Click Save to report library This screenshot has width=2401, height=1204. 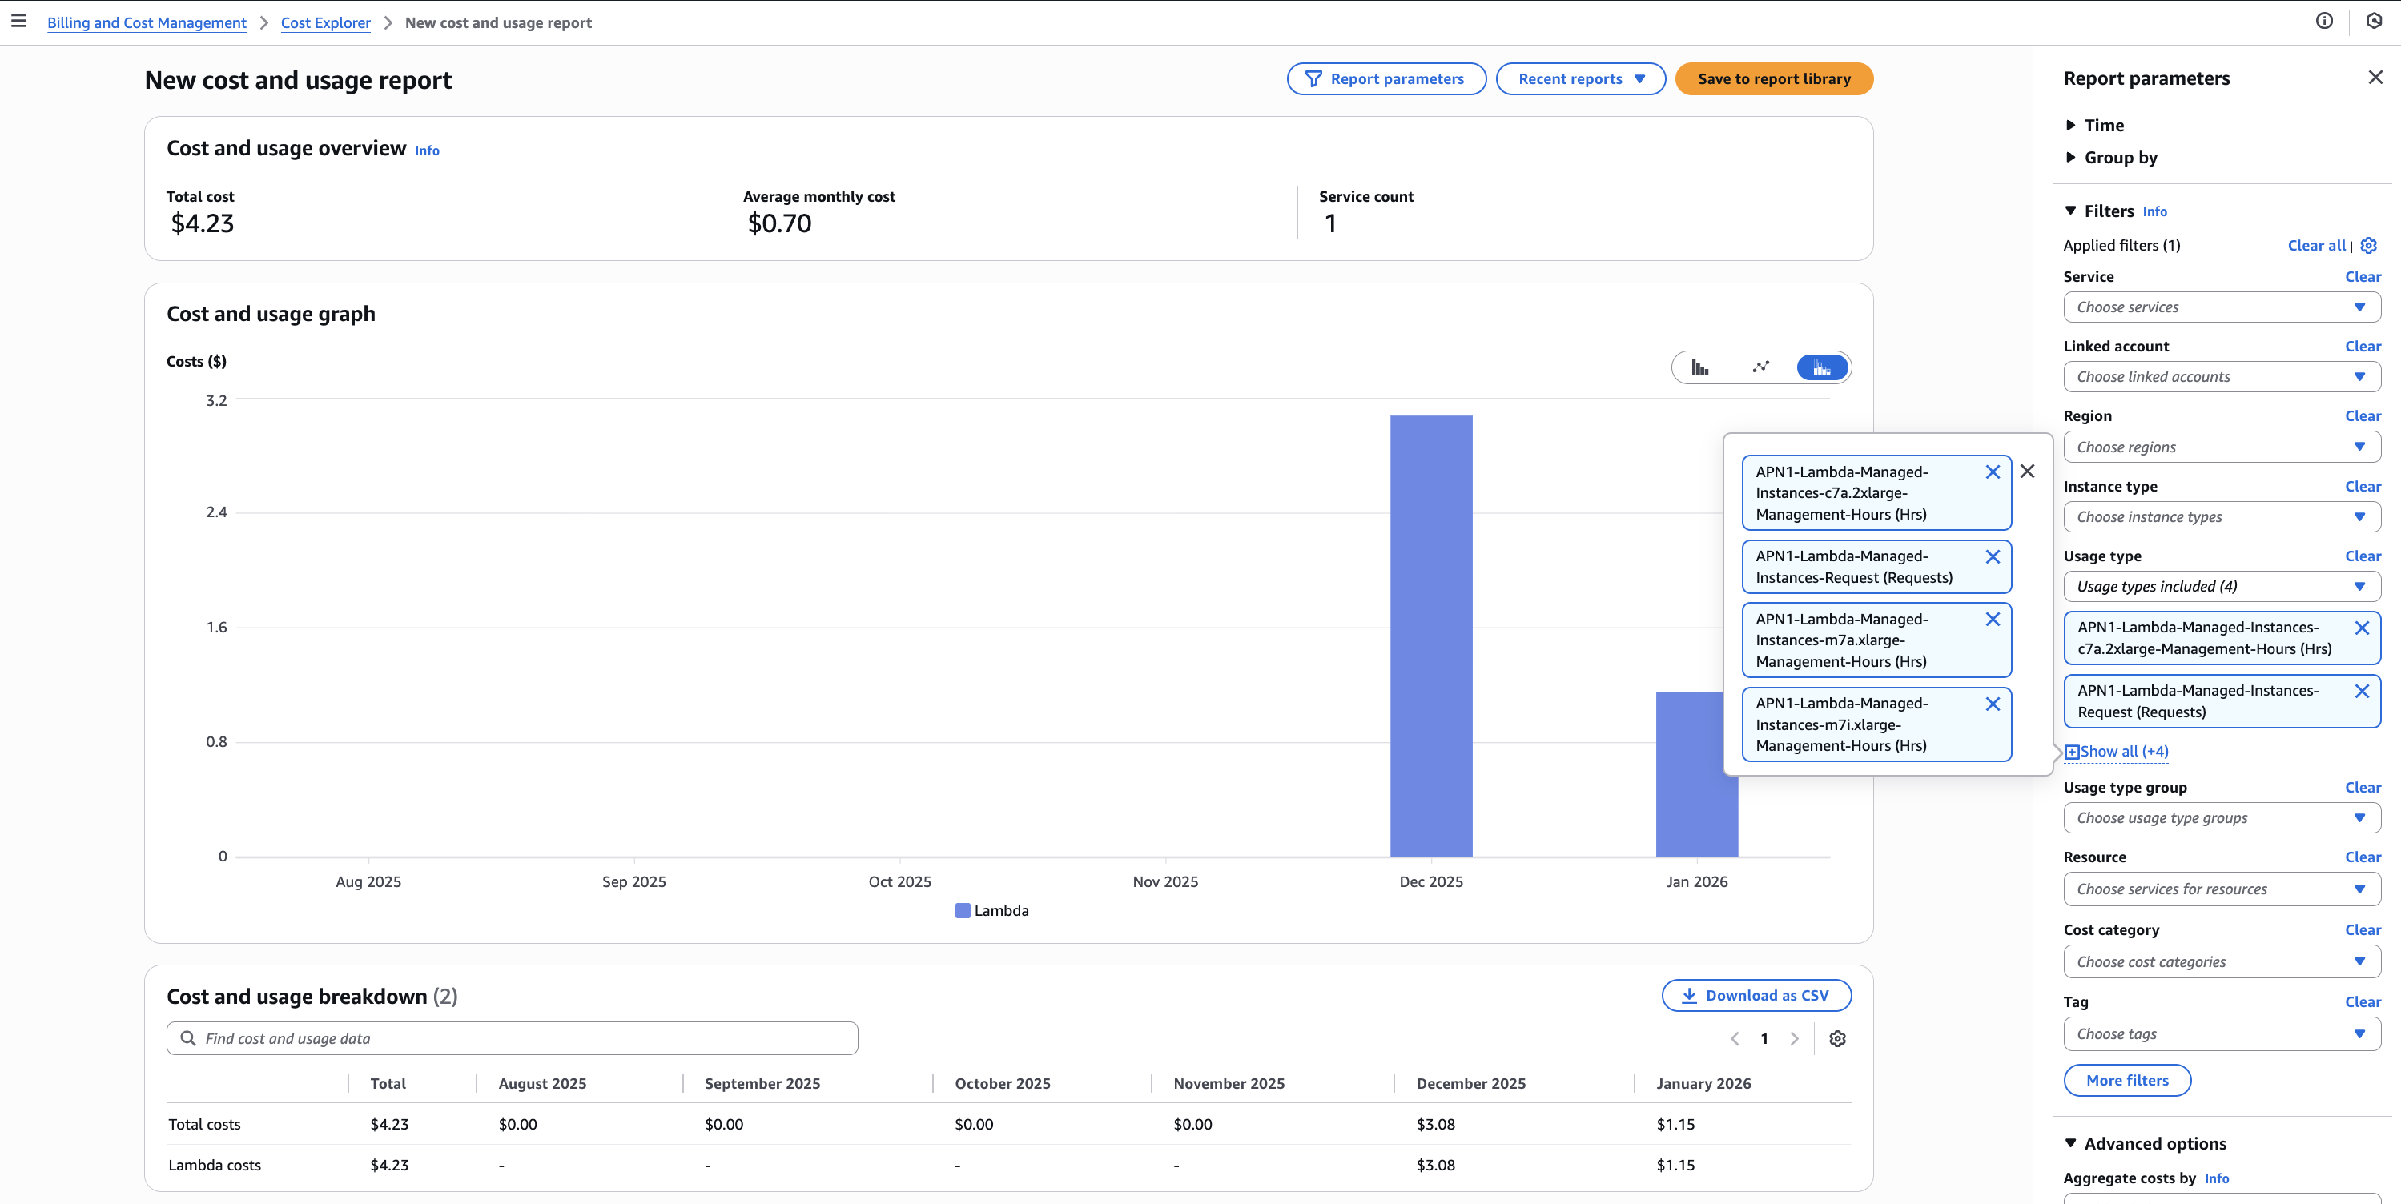coord(1773,79)
